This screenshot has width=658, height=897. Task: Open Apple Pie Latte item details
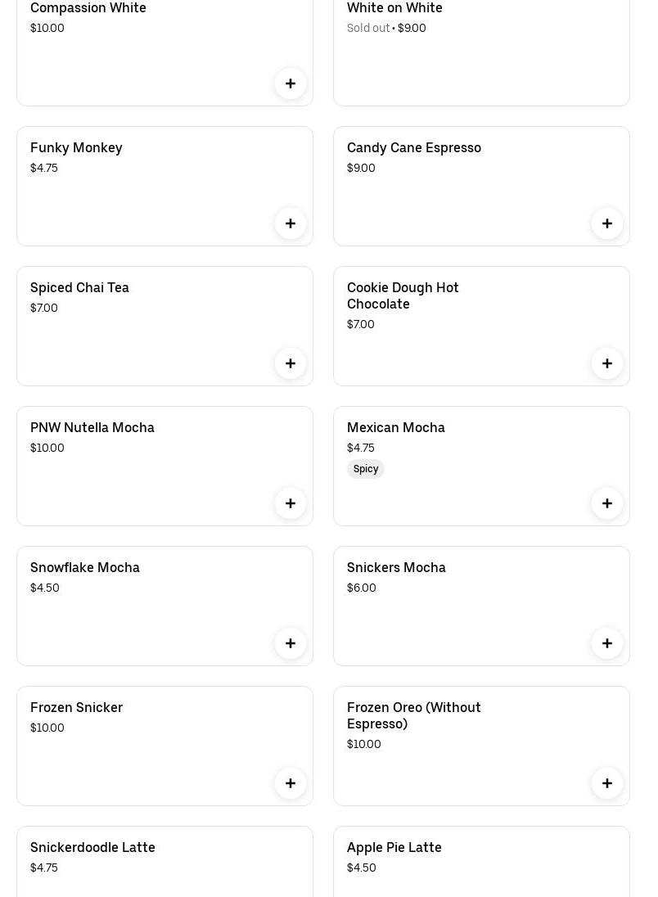pyautogui.click(x=394, y=848)
